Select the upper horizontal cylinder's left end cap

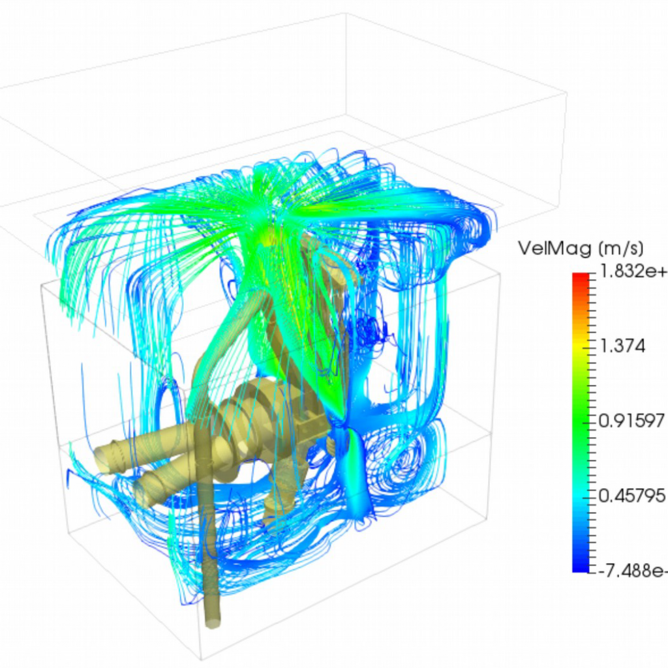pyautogui.click(x=102, y=457)
